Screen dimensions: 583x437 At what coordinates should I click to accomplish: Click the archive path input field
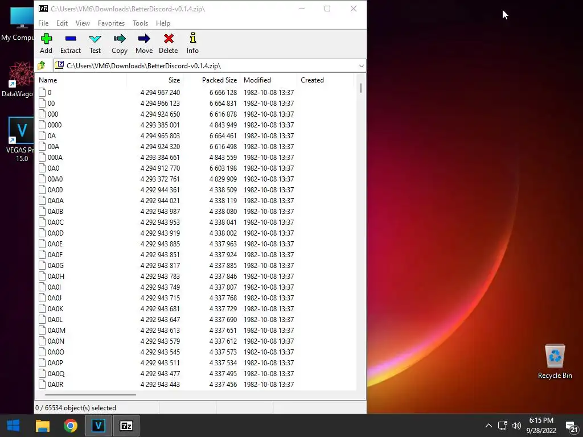tap(210, 66)
